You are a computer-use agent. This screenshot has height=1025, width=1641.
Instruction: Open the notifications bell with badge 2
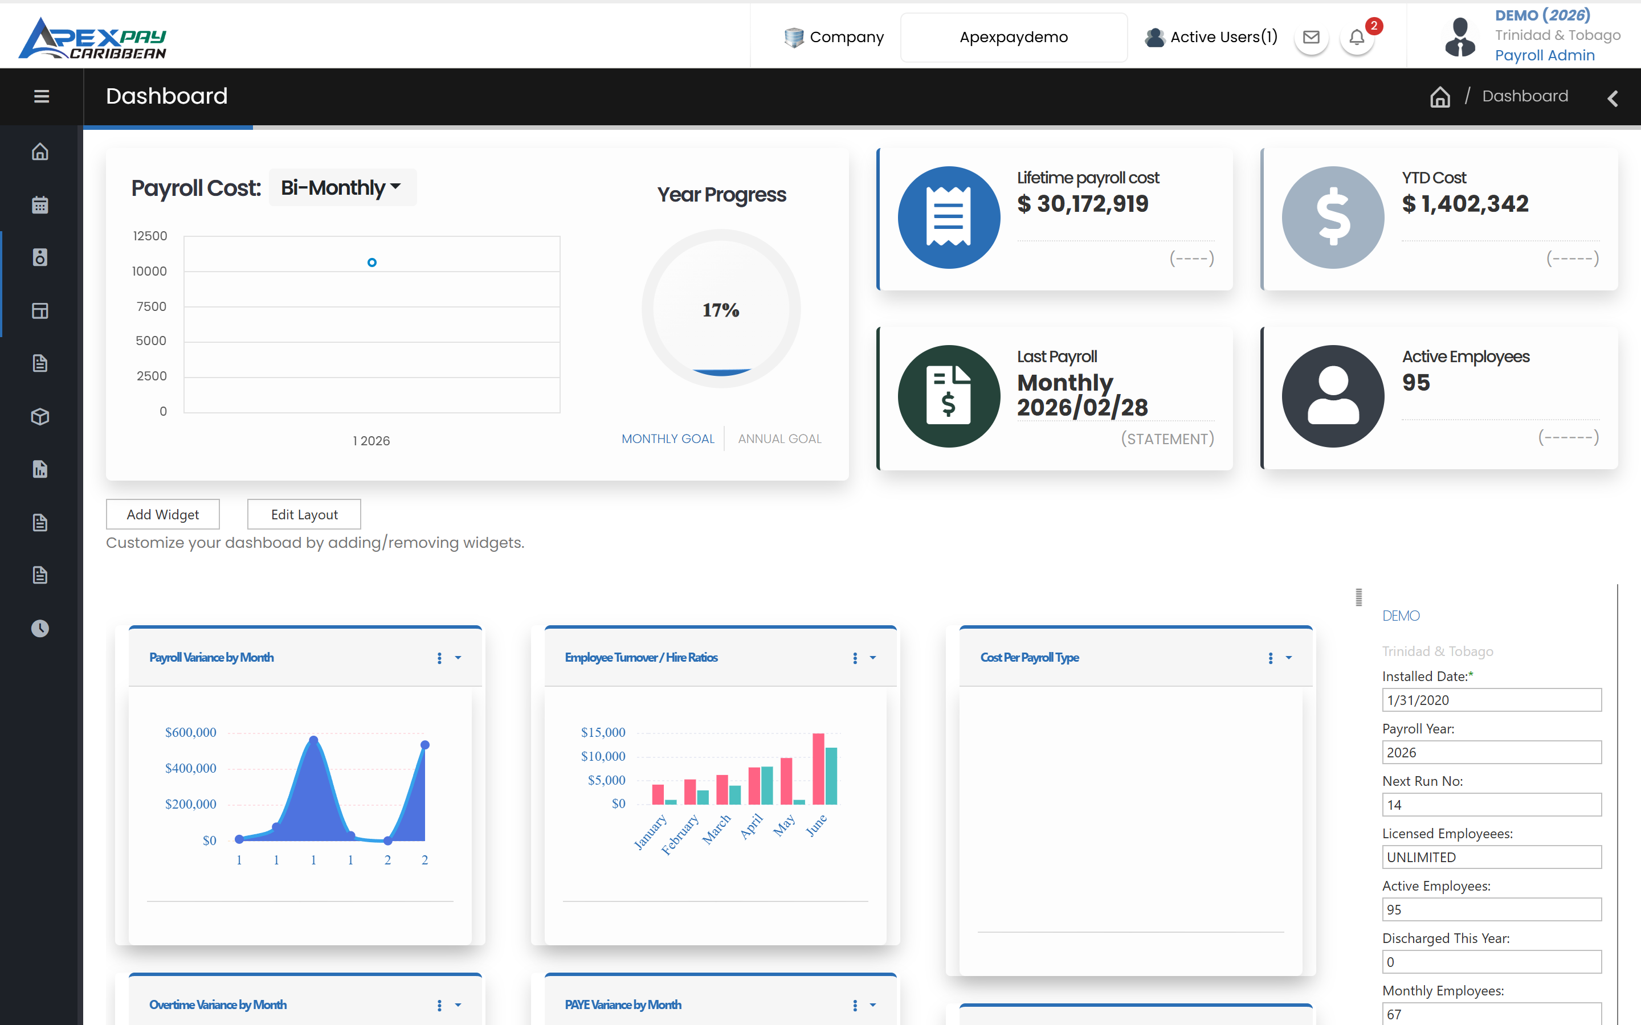click(1358, 37)
